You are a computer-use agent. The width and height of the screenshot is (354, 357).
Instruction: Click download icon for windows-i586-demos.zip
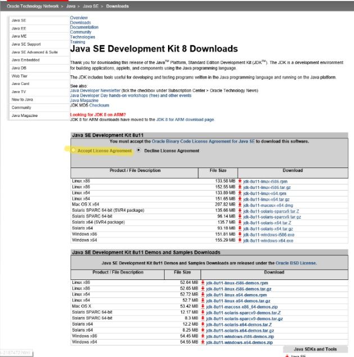pyautogui.click(x=203, y=336)
